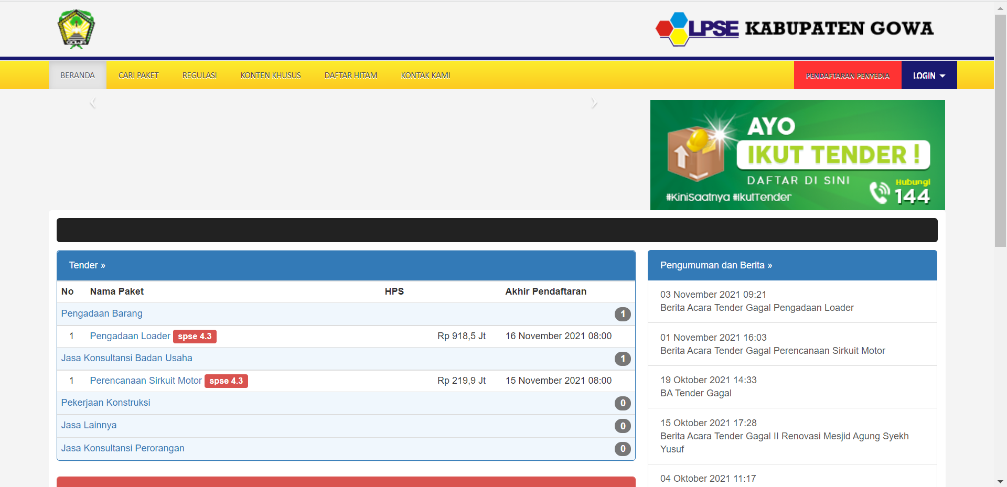Click spse 4.3 badge beside Perencanaan Sirkuit Motor
Image resolution: width=1007 pixels, height=487 pixels.
point(227,381)
